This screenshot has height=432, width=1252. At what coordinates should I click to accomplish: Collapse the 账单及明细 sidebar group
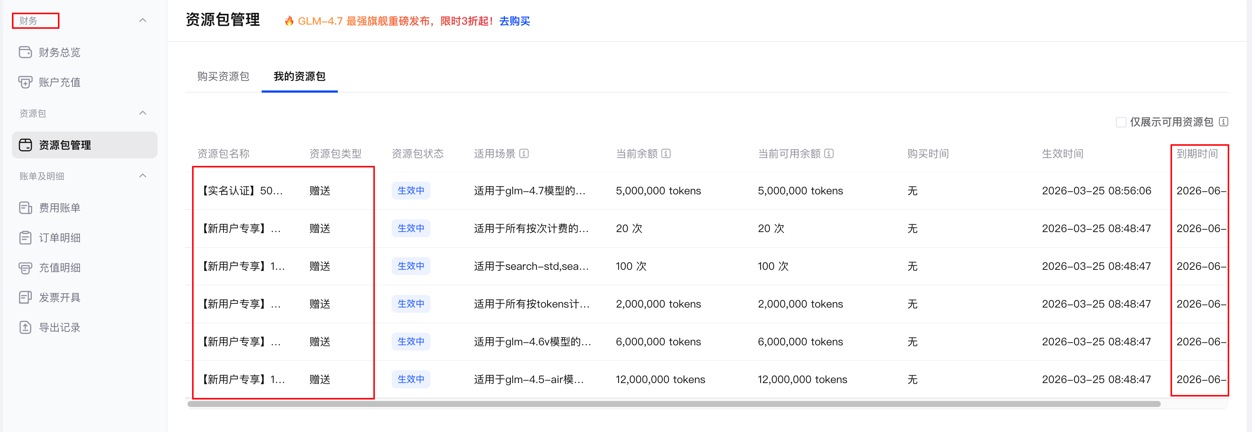pos(142,176)
